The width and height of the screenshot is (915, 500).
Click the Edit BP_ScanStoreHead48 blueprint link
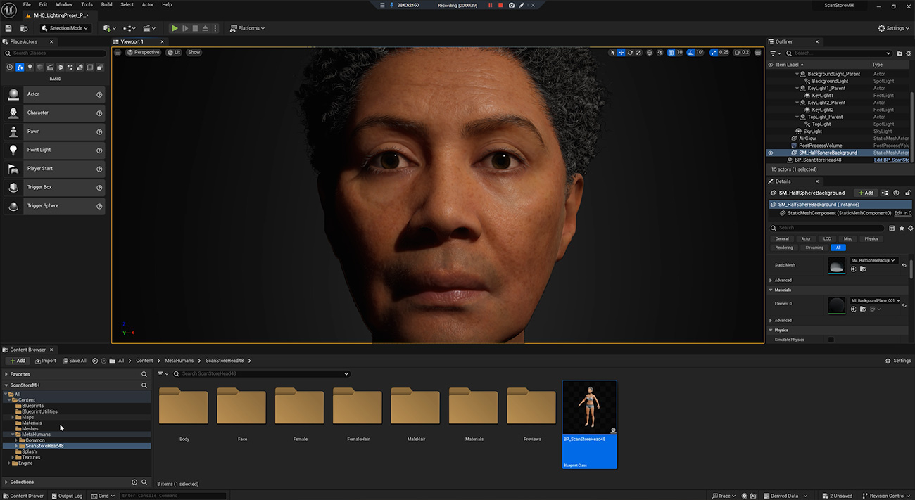(892, 160)
